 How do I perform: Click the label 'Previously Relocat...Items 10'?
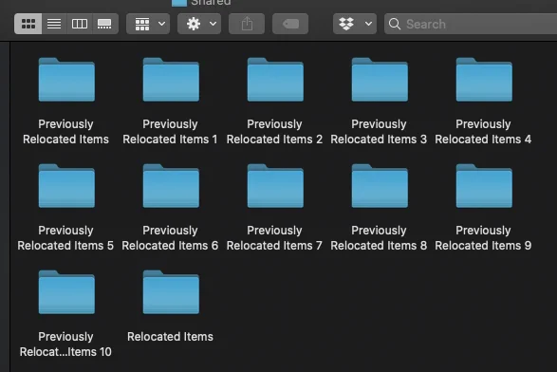tap(65, 344)
